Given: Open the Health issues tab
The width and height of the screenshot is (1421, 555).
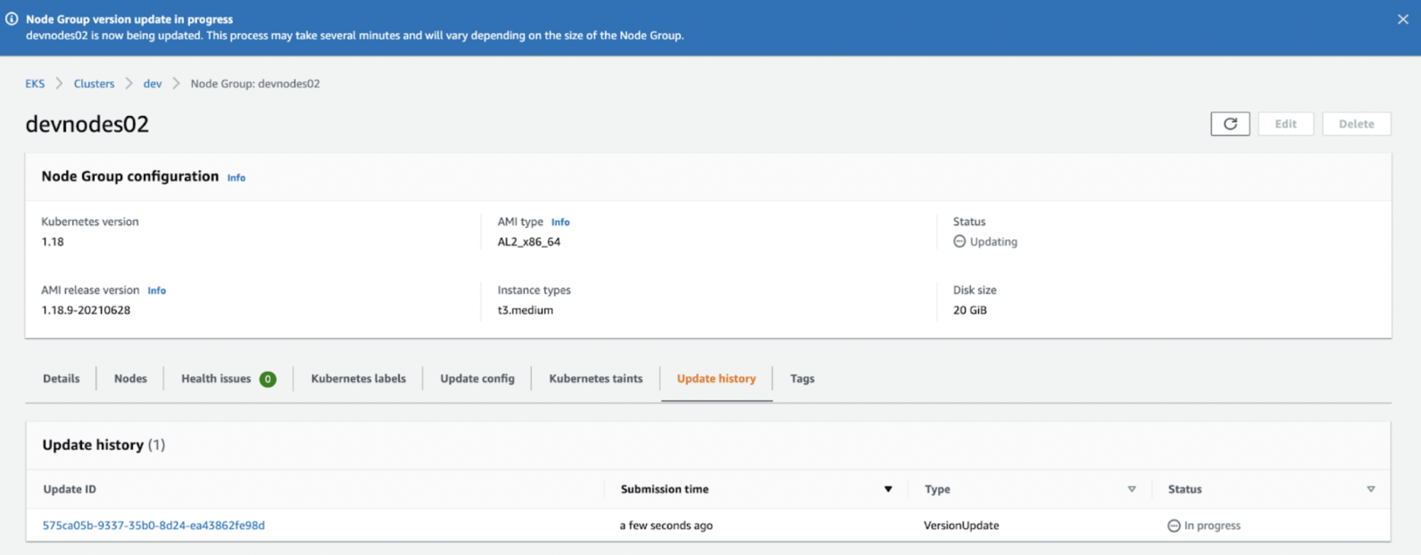Looking at the screenshot, I should 216,378.
